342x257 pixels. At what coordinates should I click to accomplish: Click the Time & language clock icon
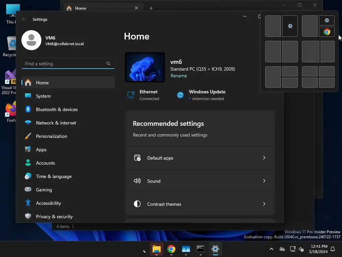[28, 176]
